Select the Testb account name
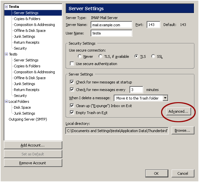Screen dimensions: 199x182 pos(13,54)
